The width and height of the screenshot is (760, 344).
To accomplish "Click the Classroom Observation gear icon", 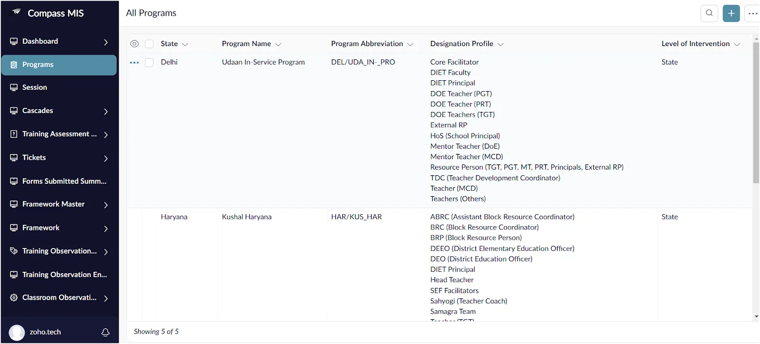I will [x=14, y=297].
